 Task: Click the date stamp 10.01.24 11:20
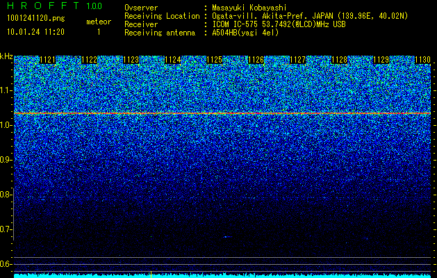[35, 32]
